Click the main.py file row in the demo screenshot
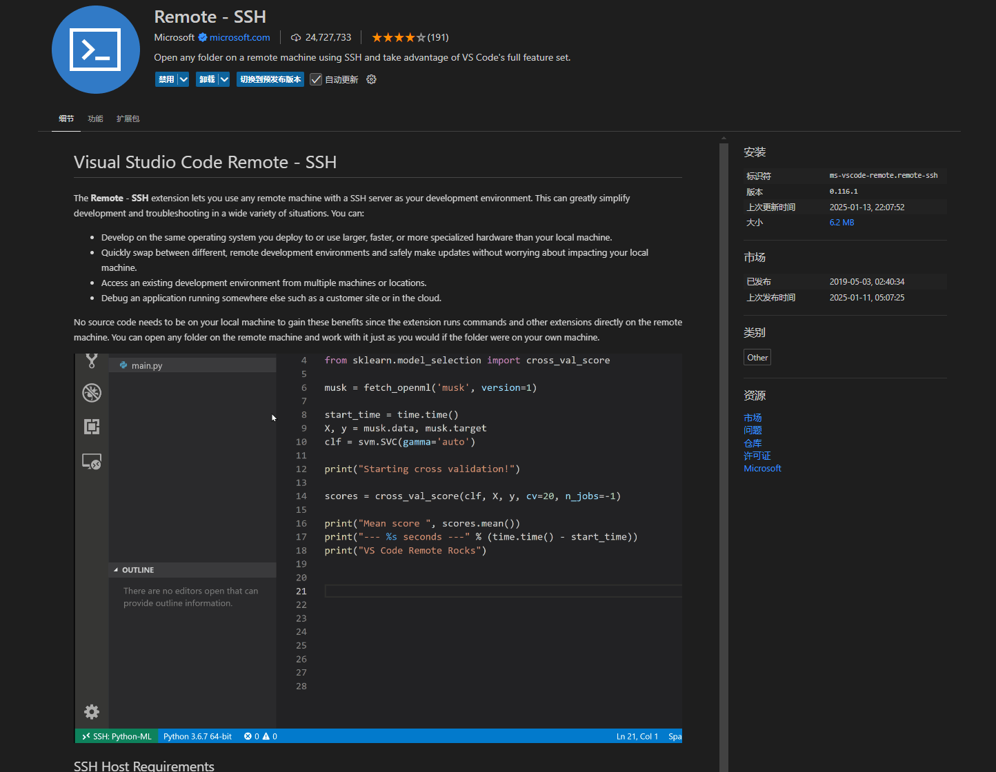996x772 pixels. (x=192, y=365)
